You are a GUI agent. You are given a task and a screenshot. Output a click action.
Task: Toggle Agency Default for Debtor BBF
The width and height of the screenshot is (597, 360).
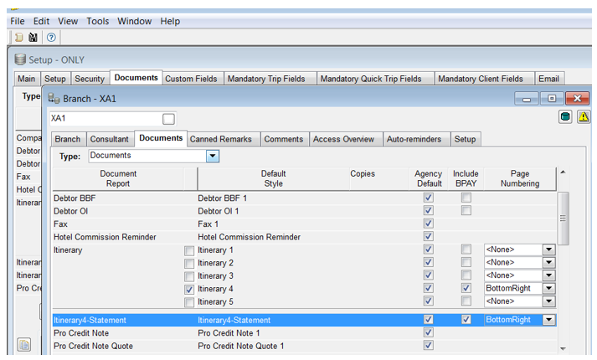[x=429, y=198]
